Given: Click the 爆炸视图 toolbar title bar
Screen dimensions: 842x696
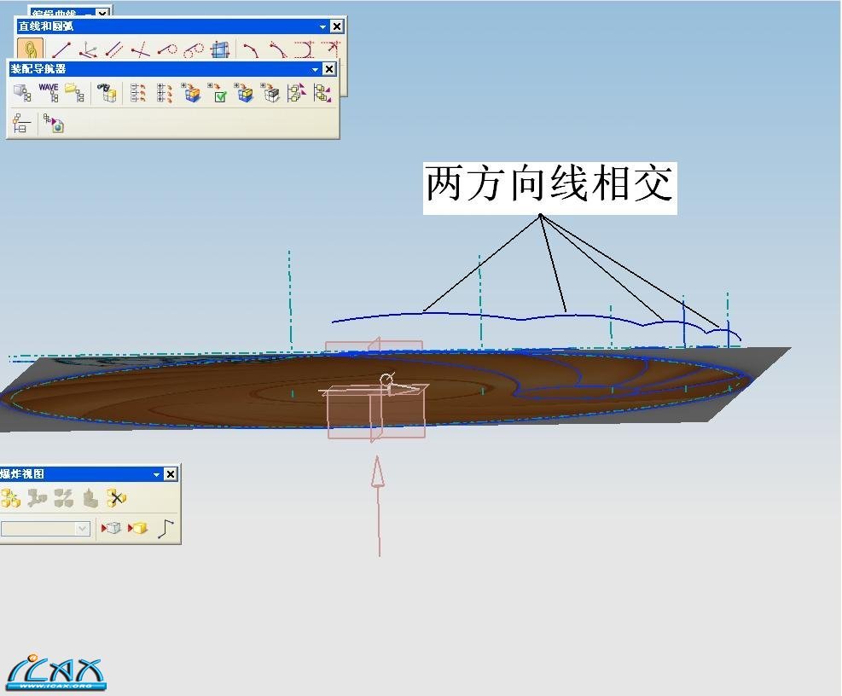Looking at the screenshot, I should pyautogui.click(x=89, y=474).
